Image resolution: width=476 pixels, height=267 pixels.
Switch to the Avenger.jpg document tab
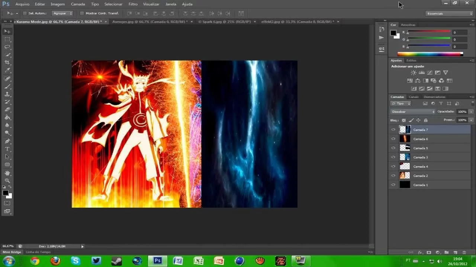coord(149,22)
